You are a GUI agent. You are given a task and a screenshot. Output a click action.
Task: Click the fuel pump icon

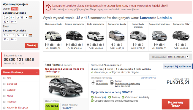112,82
